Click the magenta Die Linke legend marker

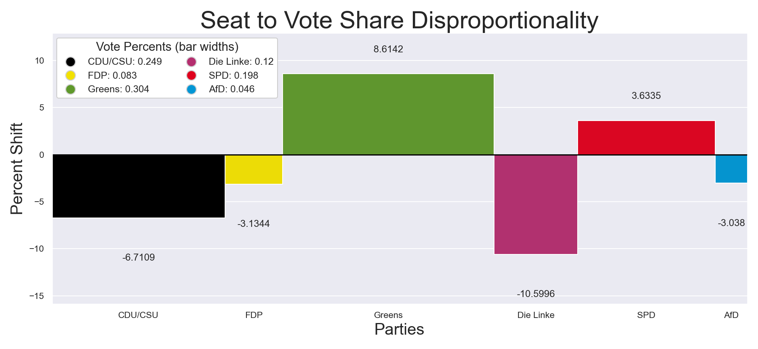(x=192, y=62)
